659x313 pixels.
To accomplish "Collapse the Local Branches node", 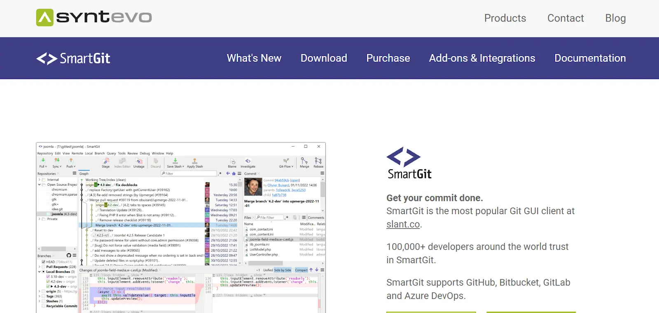I will [40, 272].
